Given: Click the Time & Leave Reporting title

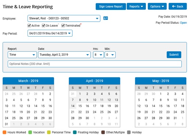Looking at the screenshot, I should [x=28, y=7].
